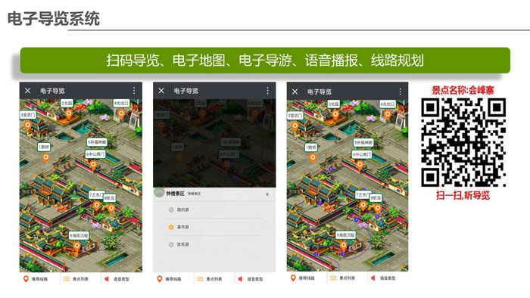The height and width of the screenshot is (298, 530).
Task: Click the green feature banner 扫码导览
Action: (x=265, y=61)
